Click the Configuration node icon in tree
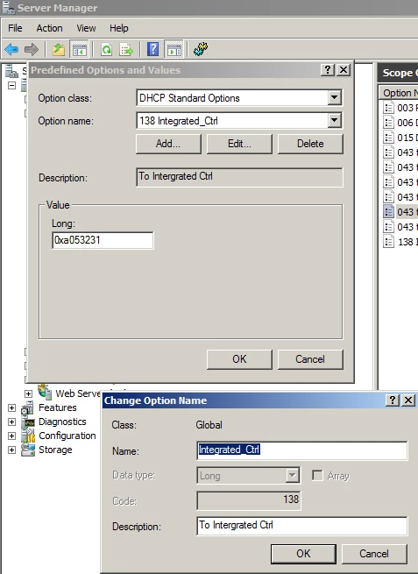418x574 pixels. click(28, 436)
